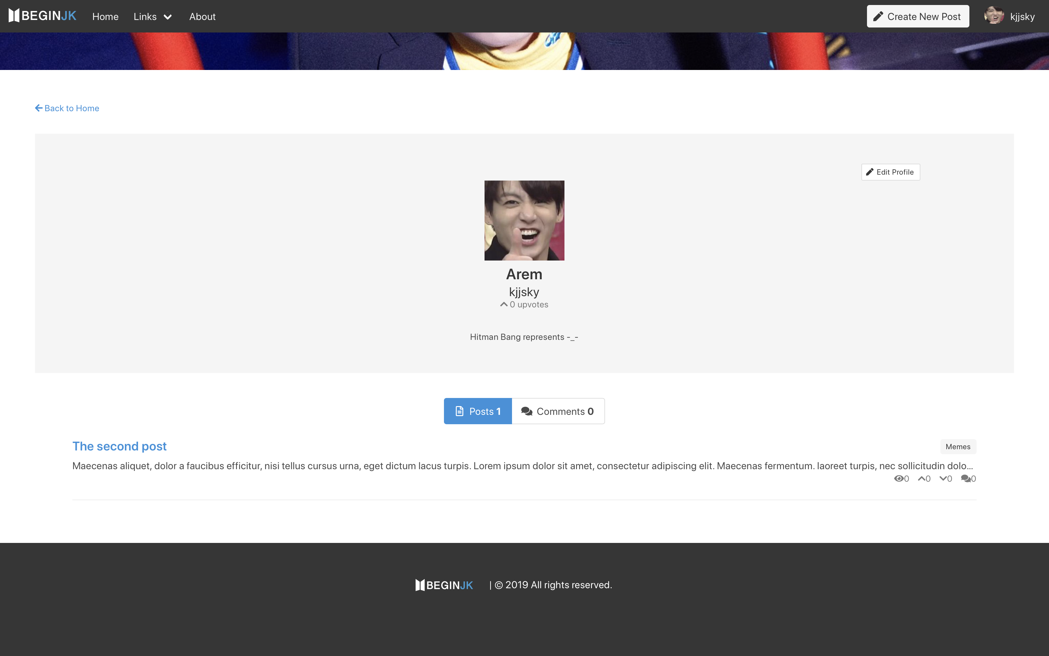Click the Edit Profile button
The height and width of the screenshot is (656, 1049).
coord(890,172)
